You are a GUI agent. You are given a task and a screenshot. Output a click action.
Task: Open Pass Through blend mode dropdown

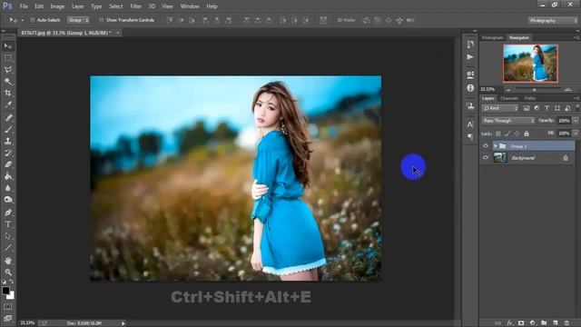pos(508,121)
